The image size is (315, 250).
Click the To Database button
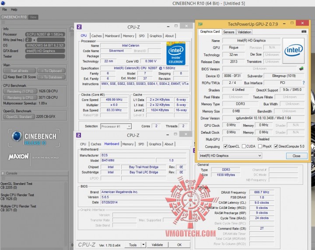(x=51, y=77)
